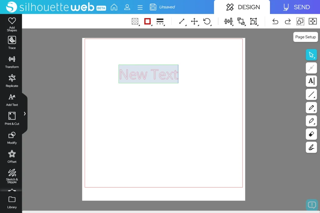Select the Text tool in right toolbar
This screenshot has height=213, width=320.
[x=311, y=81]
